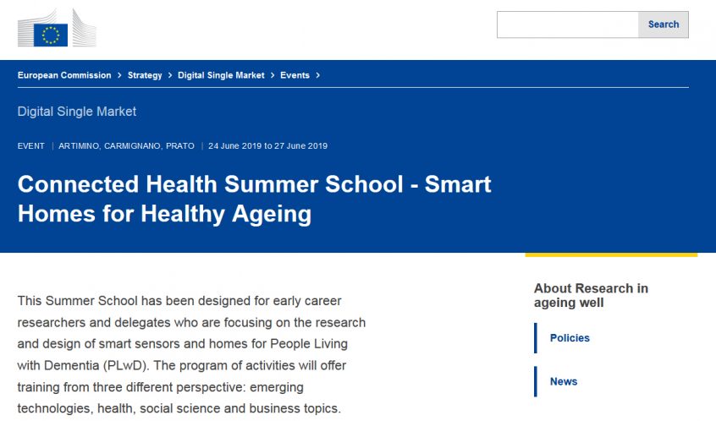Click chevron after European Commission breadcrumb
716x421 pixels.
click(x=119, y=75)
